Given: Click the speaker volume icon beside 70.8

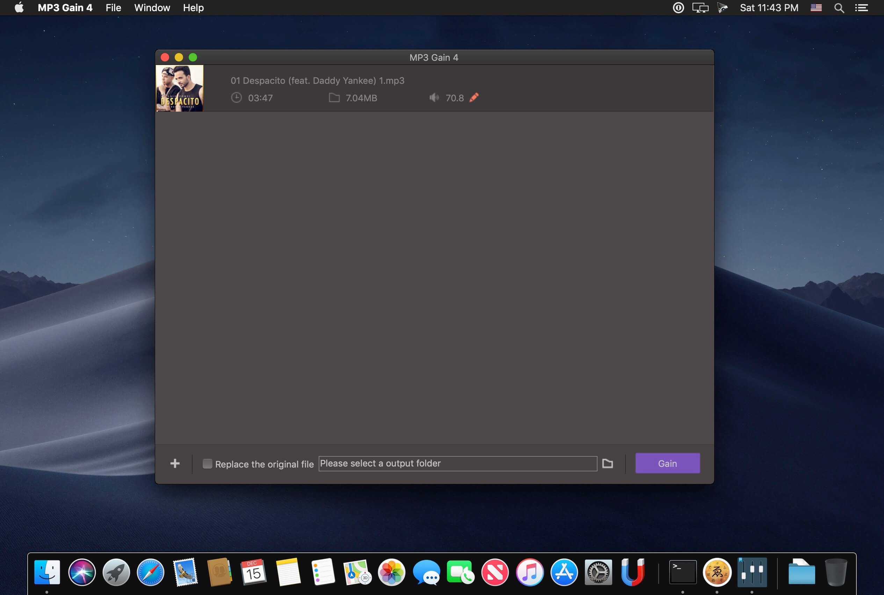Looking at the screenshot, I should [434, 98].
